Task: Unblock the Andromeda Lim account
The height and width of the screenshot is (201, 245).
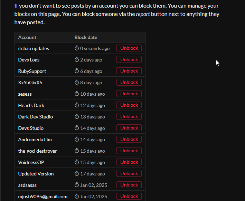Action: (129, 140)
